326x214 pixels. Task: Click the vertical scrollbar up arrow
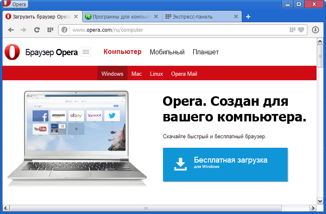(320, 42)
